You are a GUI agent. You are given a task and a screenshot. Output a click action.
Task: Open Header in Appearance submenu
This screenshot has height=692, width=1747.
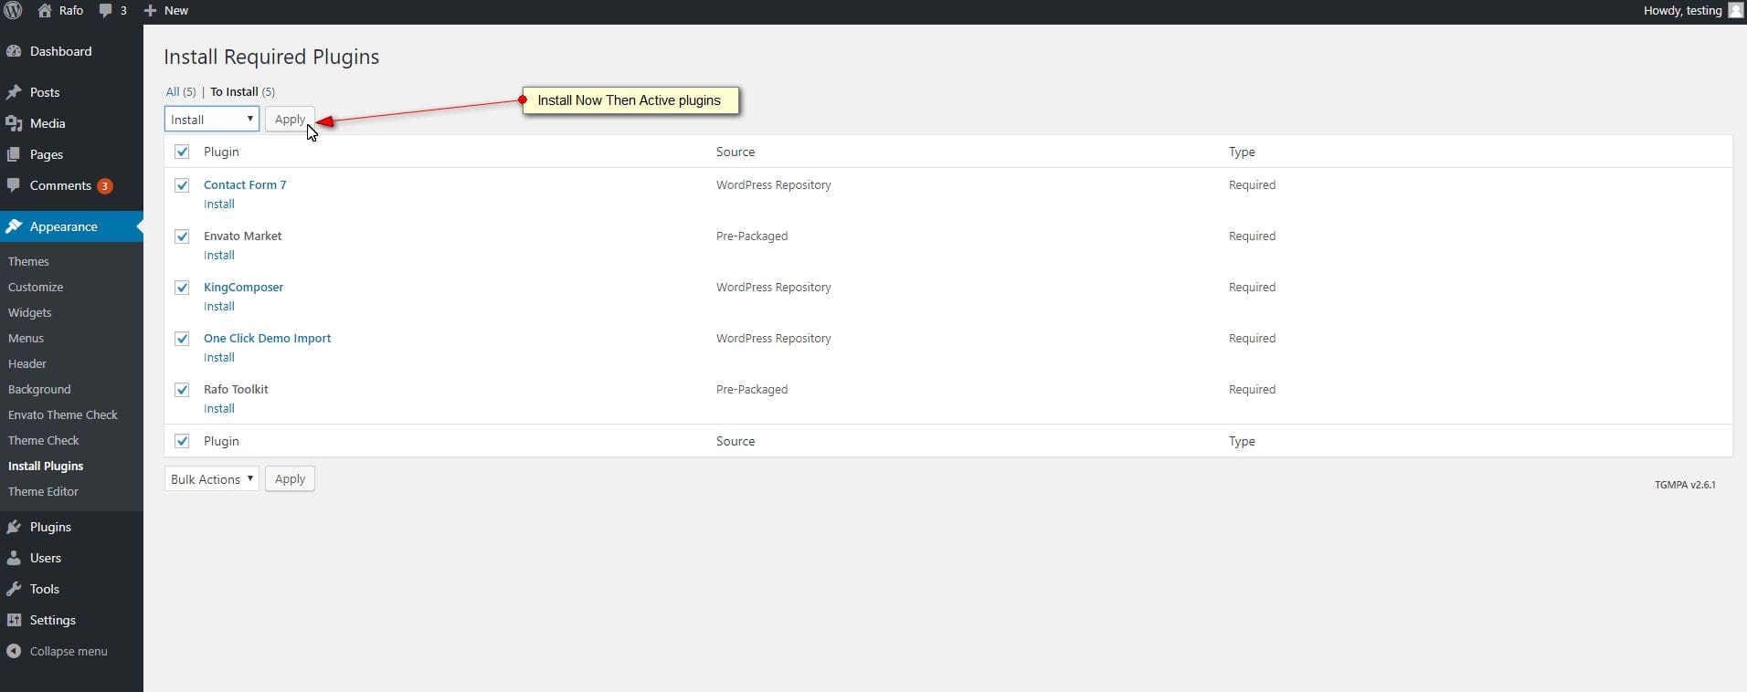(27, 363)
